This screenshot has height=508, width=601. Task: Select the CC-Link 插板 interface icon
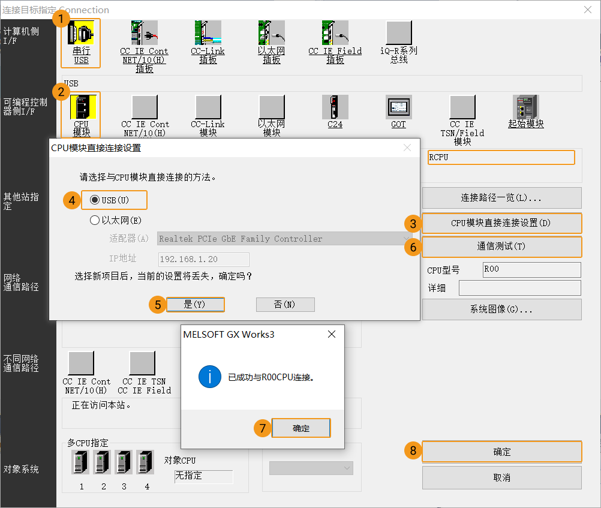pyautogui.click(x=208, y=36)
